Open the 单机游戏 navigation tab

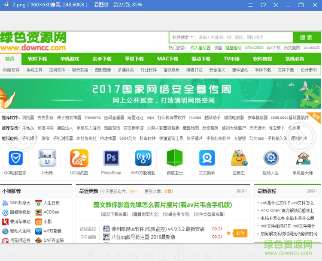[x=70, y=59]
